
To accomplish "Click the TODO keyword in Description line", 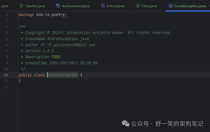I will click(x=56, y=57).
